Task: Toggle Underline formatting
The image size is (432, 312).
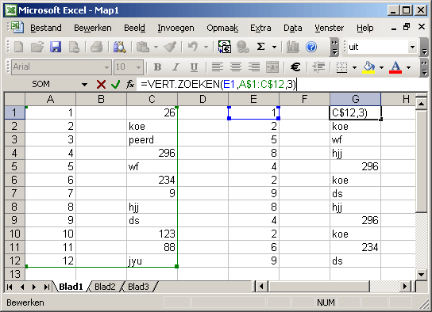Action: [x=194, y=67]
